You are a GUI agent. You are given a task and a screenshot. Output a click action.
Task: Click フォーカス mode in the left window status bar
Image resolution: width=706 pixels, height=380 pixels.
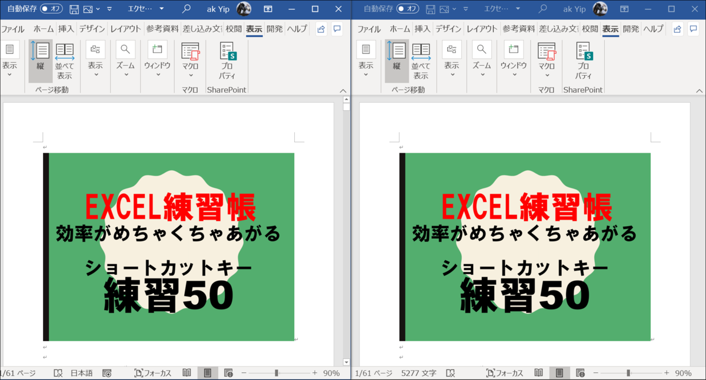coord(153,373)
